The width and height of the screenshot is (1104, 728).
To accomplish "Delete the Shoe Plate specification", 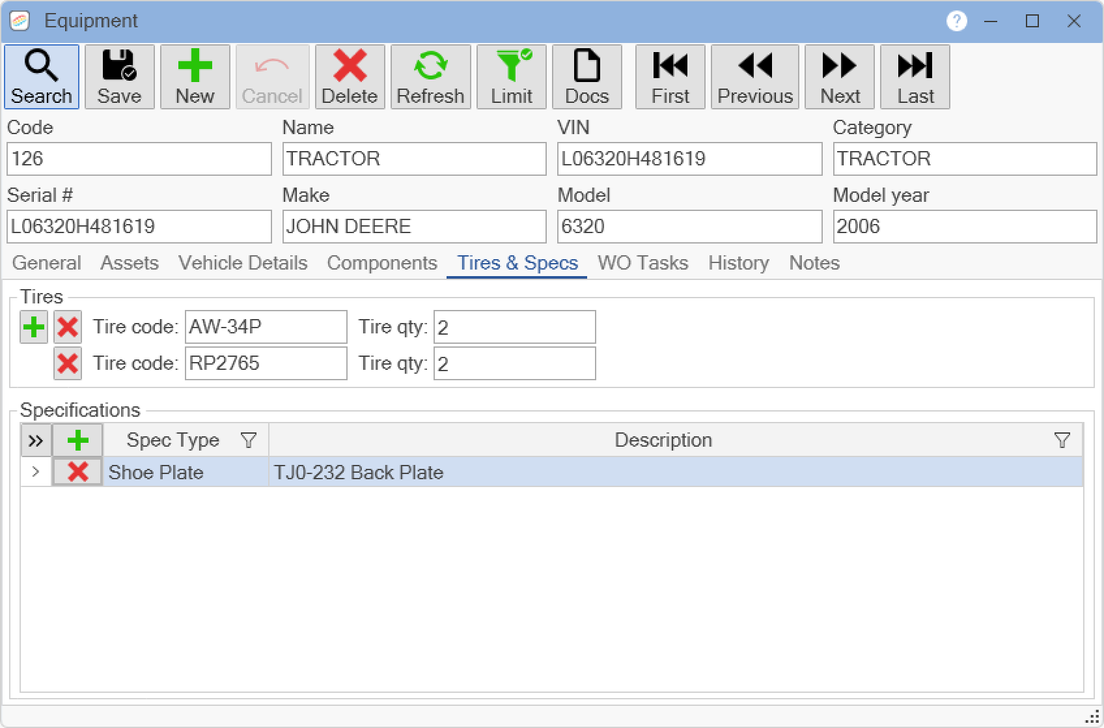I will pos(78,472).
